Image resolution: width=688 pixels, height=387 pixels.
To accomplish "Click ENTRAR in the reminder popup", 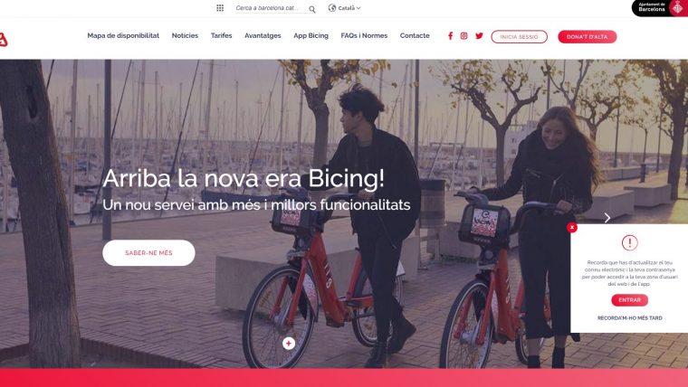I will pyautogui.click(x=630, y=300).
